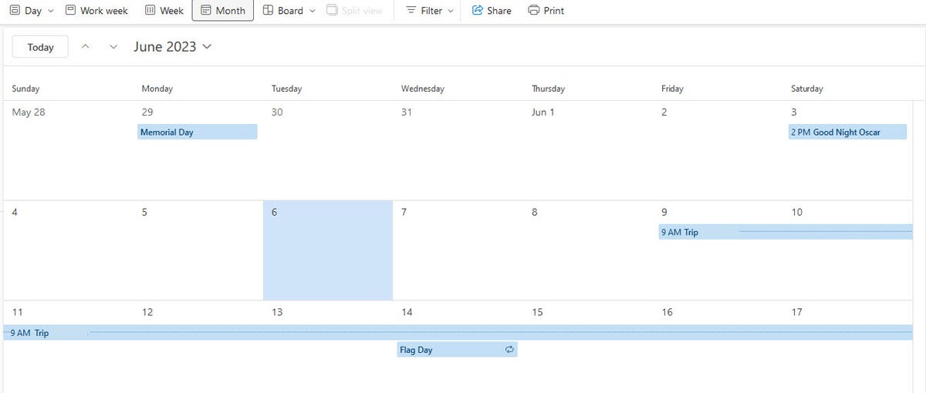Open the Flag Day event
This screenshot has height=393, width=926.
click(x=457, y=350)
